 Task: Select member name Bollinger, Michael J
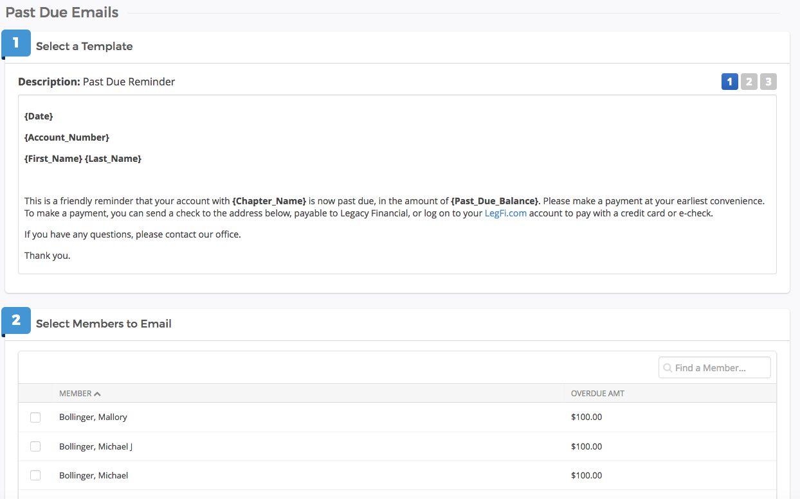[96, 446]
